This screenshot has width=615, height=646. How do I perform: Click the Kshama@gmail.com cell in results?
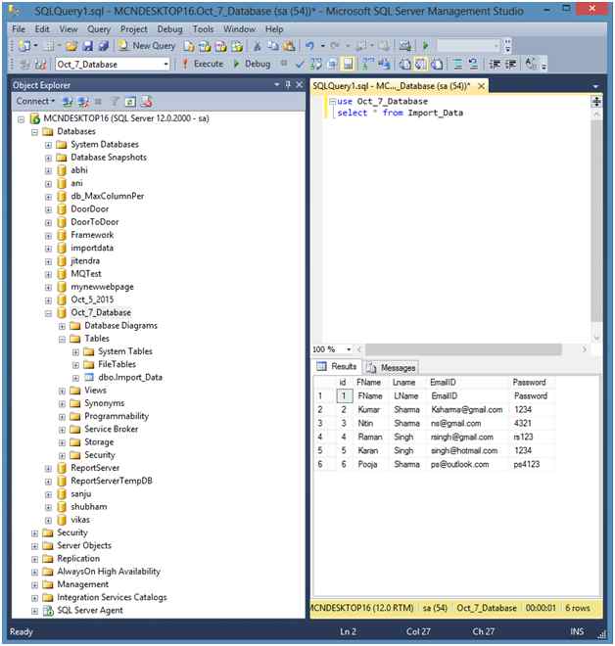(x=467, y=409)
